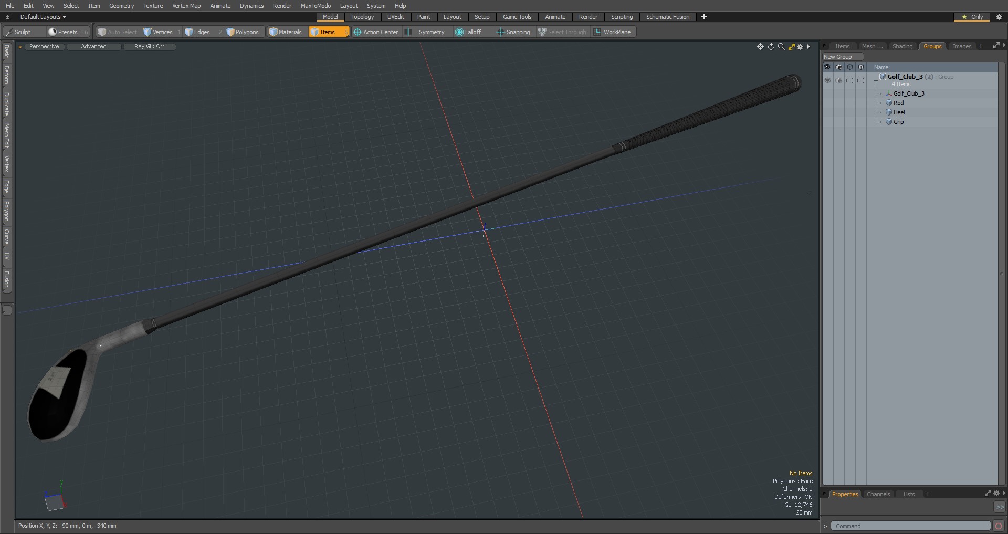
Task: Expand the groups panel with the maximize icon
Action: (x=996, y=46)
